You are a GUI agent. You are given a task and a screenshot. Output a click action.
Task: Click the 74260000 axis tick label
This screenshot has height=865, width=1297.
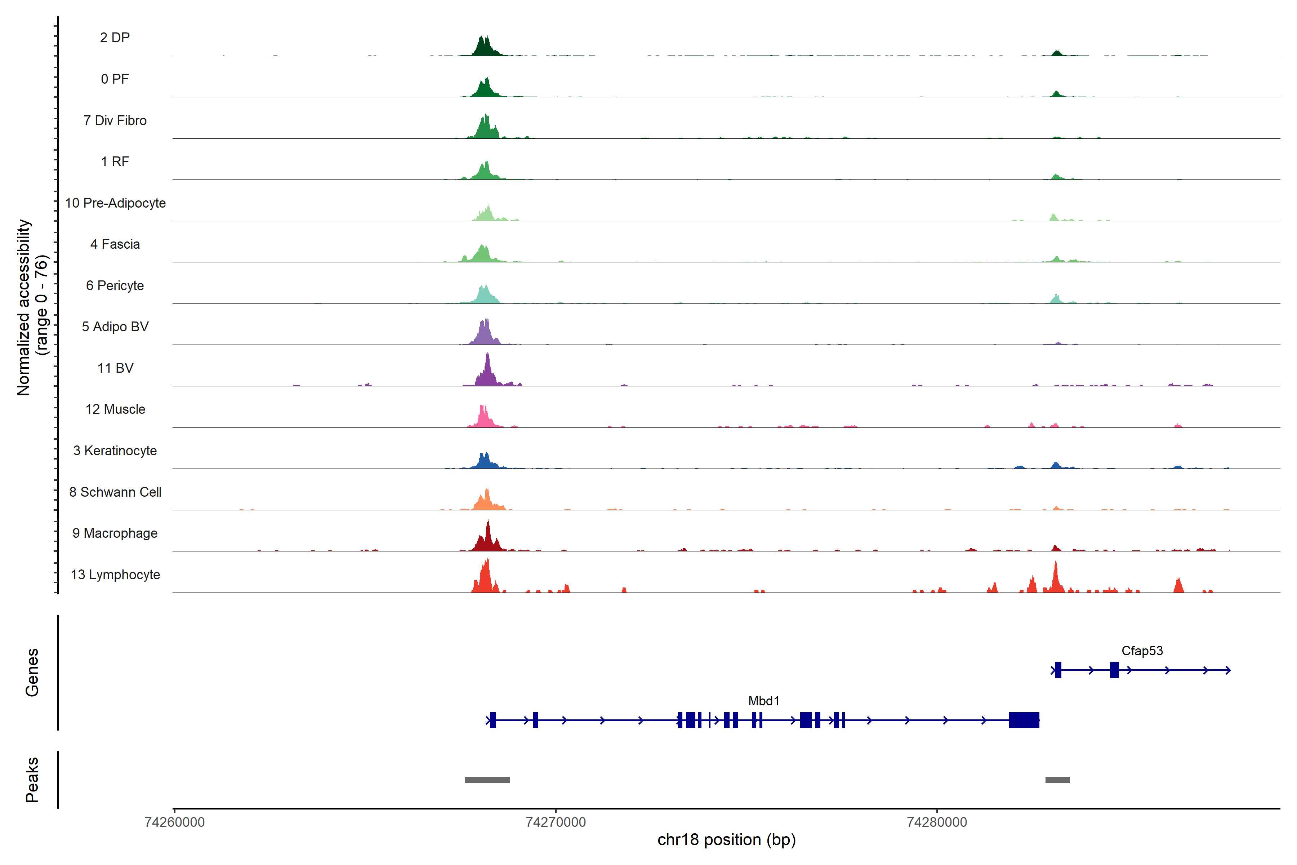(x=174, y=822)
